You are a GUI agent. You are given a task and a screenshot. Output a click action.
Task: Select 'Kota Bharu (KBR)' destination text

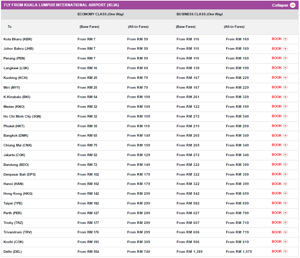click(18, 39)
